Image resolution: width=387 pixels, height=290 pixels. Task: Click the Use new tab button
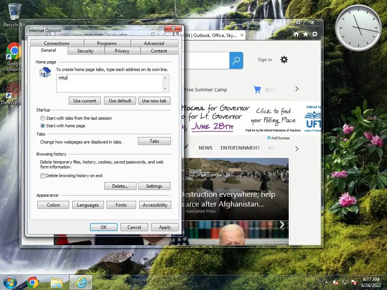(154, 100)
